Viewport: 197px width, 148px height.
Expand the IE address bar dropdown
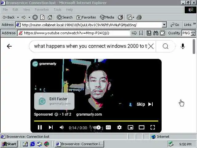click(164, 25)
